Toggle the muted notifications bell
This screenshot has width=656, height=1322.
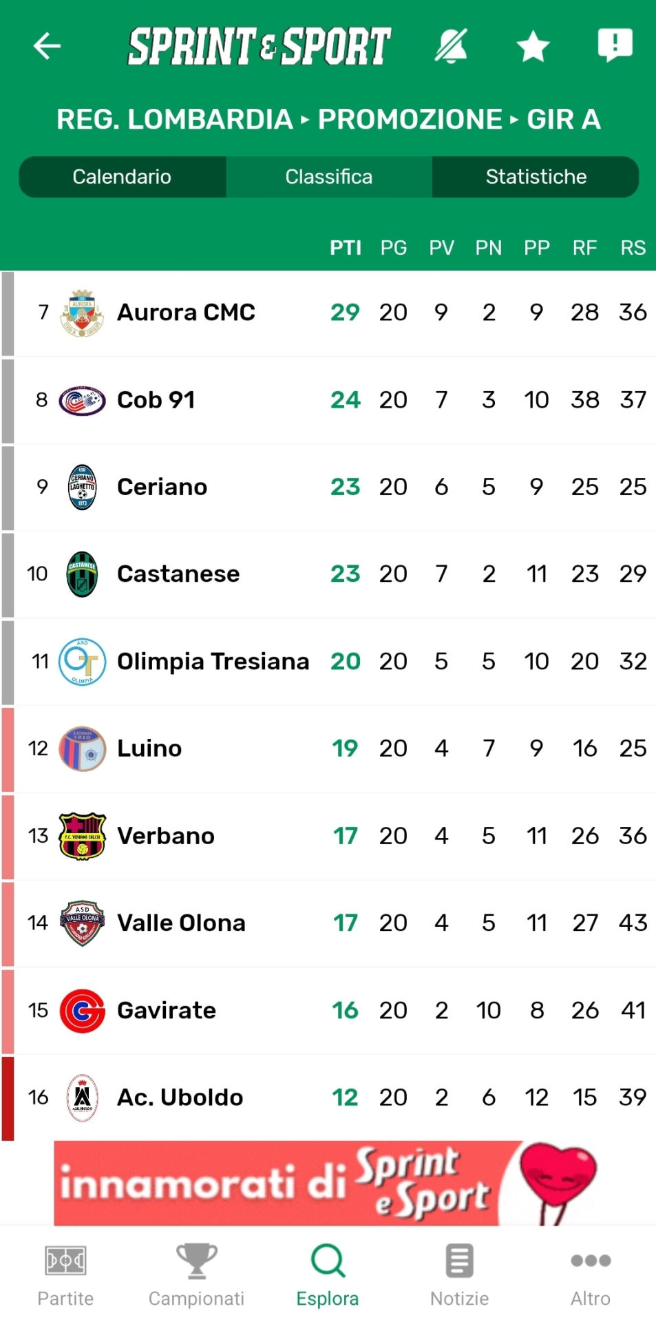point(451,46)
